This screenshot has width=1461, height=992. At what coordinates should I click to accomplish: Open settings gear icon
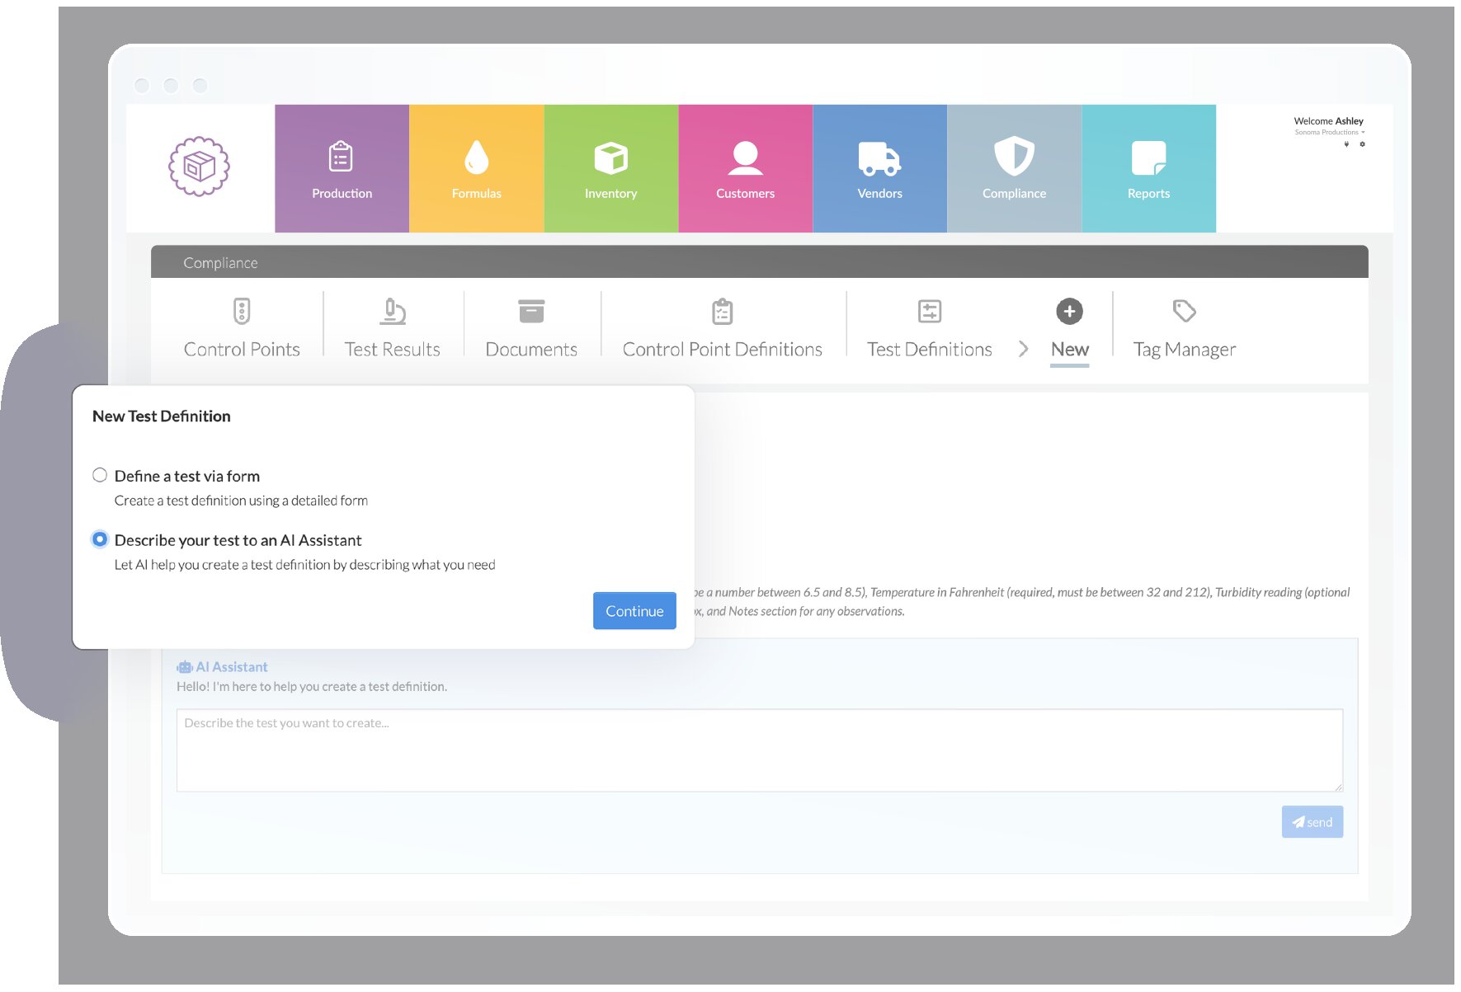point(1362,144)
